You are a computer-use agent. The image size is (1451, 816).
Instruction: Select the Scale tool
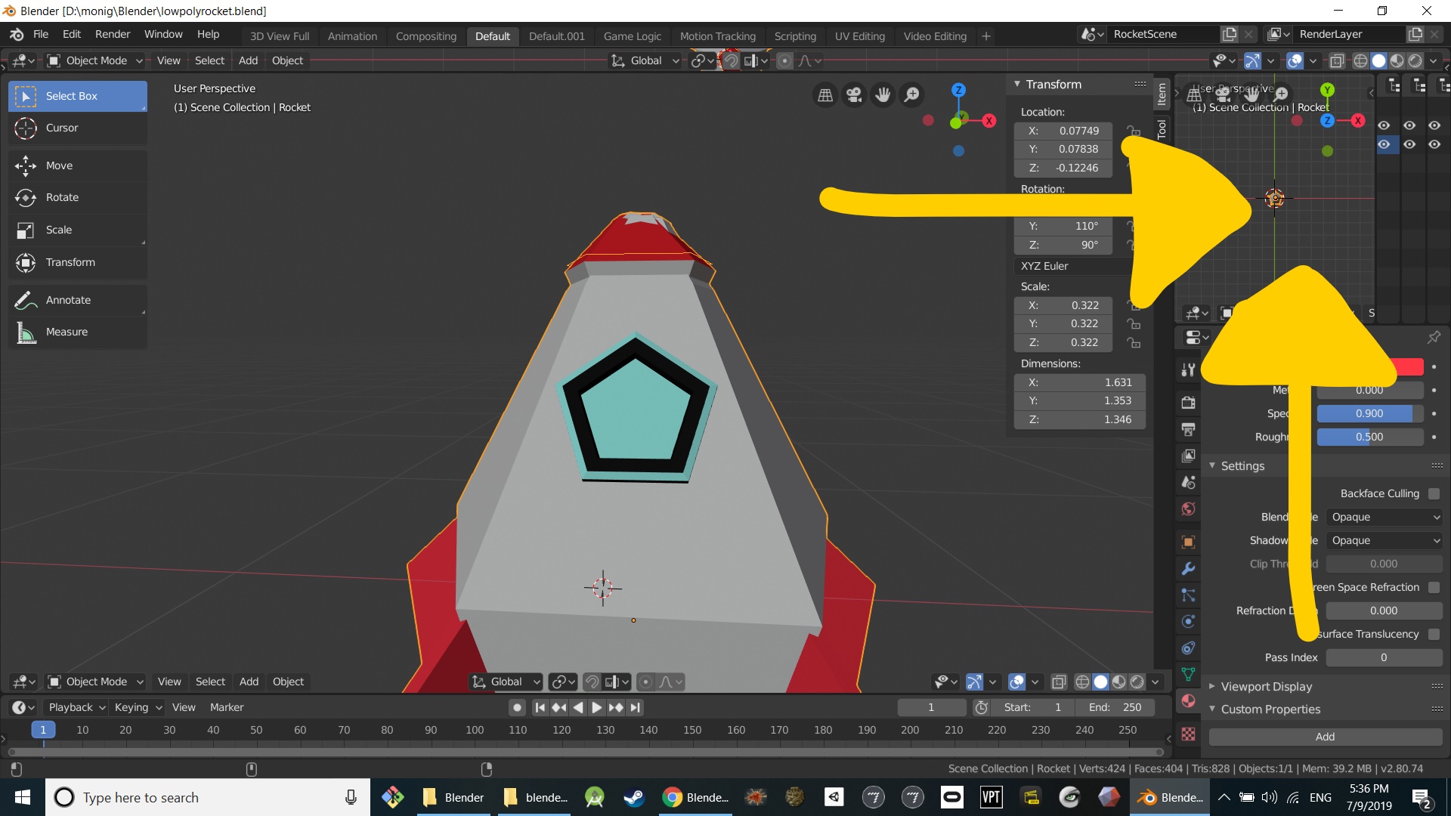click(x=59, y=230)
